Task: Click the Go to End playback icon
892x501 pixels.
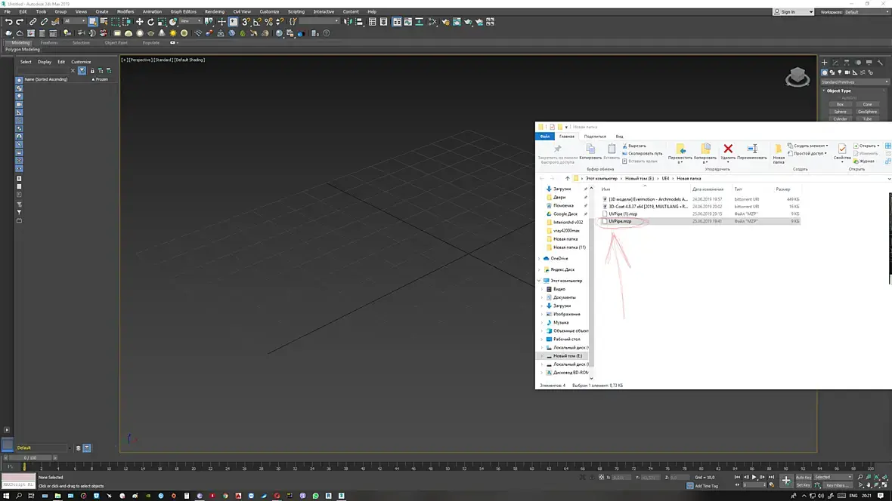Action: [x=773, y=478]
